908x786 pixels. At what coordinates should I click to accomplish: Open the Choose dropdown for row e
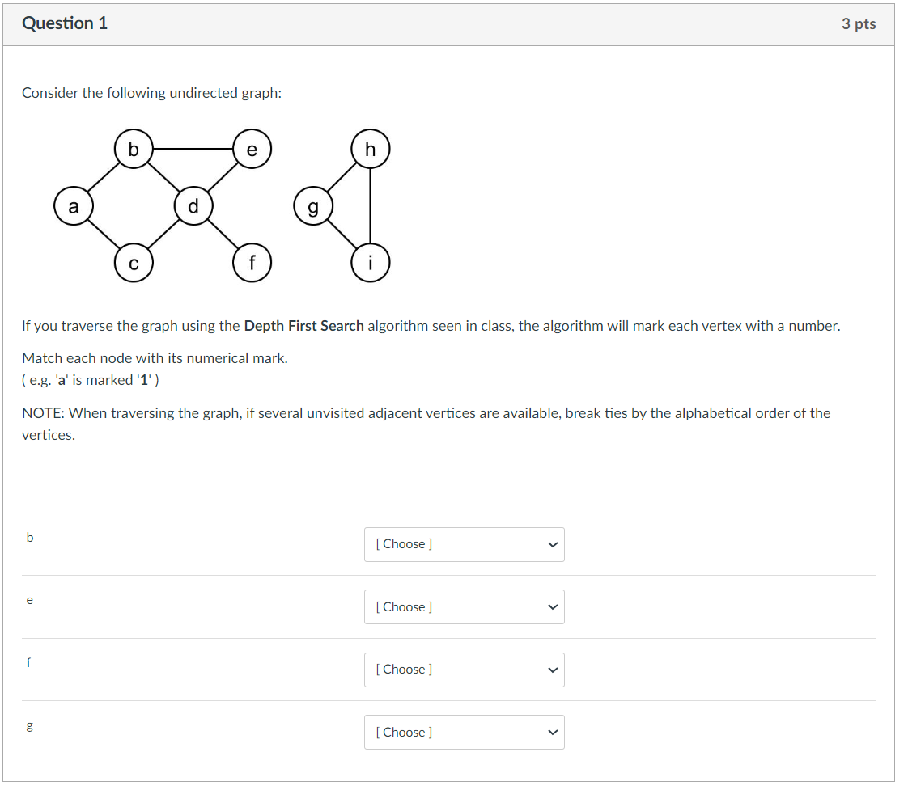click(464, 606)
